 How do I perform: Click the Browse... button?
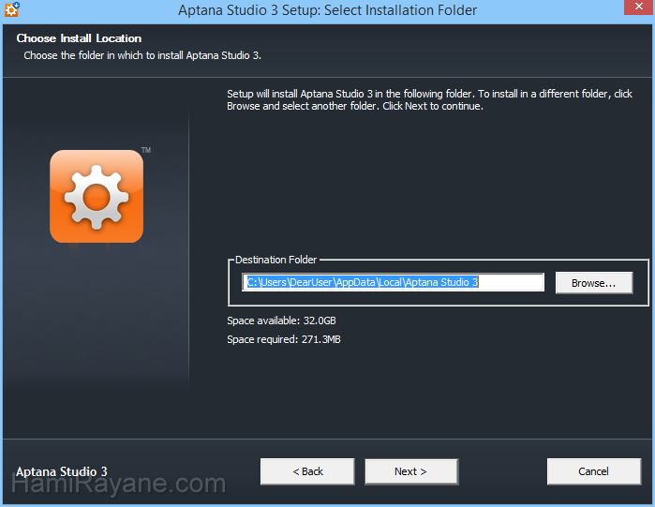[x=593, y=283]
